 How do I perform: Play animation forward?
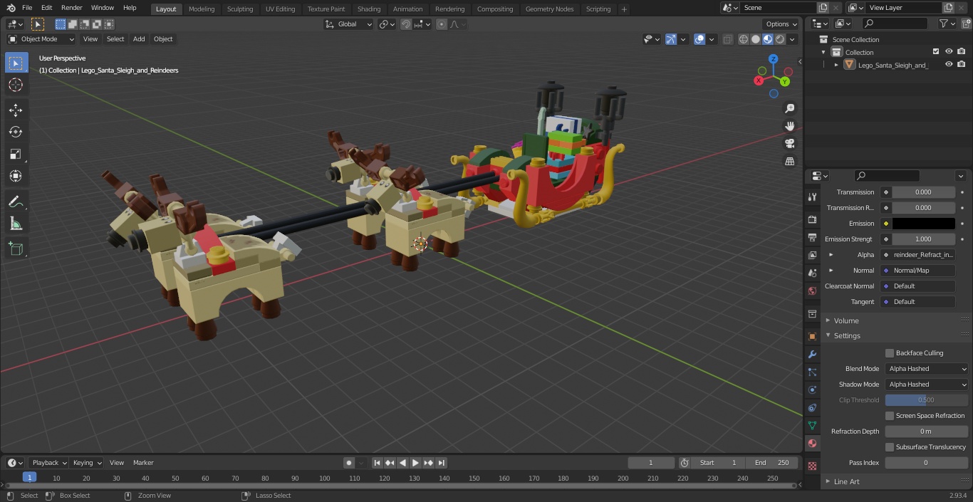(415, 463)
